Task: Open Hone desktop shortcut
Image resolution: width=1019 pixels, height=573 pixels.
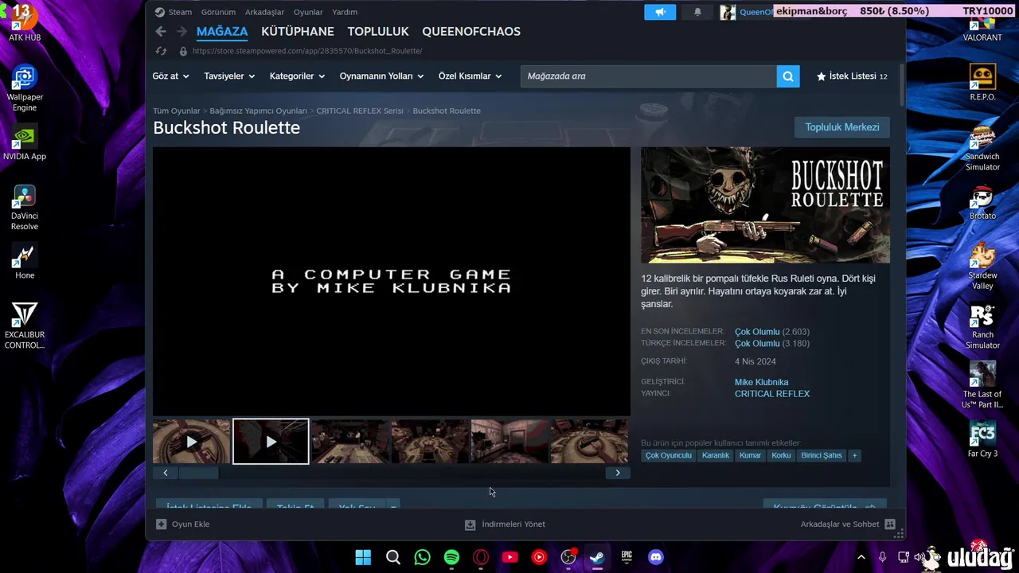Action: tap(25, 262)
